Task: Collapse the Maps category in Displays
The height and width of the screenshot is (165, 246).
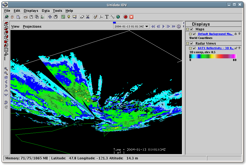Action: [188, 29]
